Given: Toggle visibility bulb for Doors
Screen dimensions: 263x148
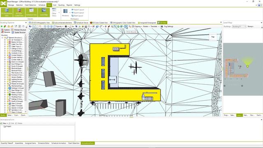Looking at the screenshot, I should click(x=7, y=62).
